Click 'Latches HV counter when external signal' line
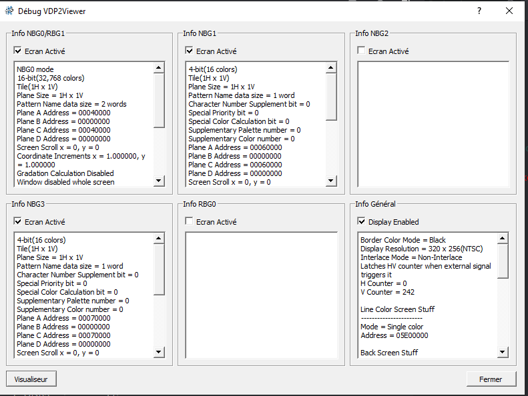This screenshot has height=396, width=528. click(426, 266)
